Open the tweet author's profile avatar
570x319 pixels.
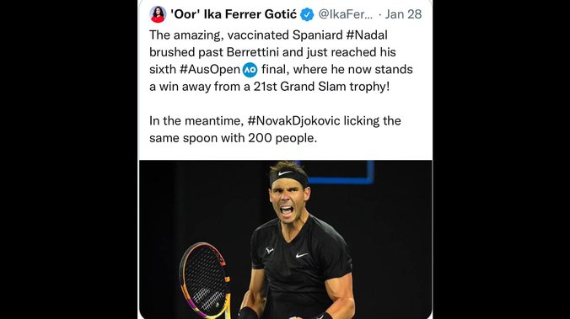158,14
